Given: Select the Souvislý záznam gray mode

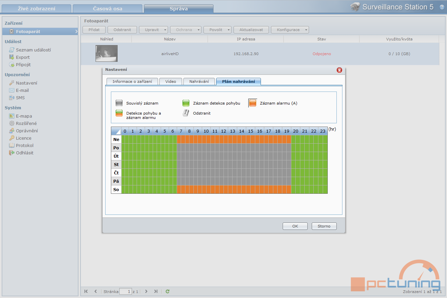Looking at the screenshot, I should click(119, 103).
